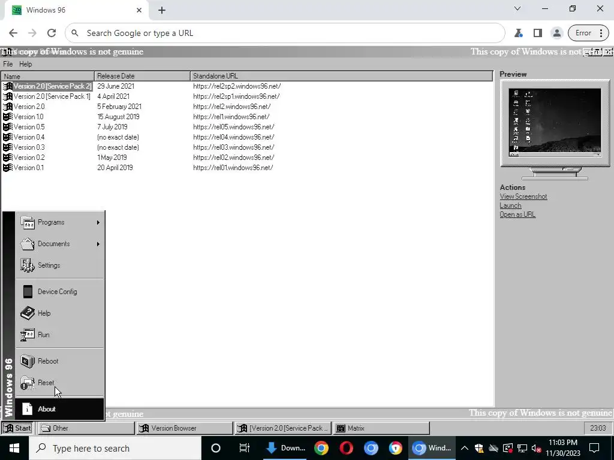614x460 pixels.
Task: Click the icon beside Version 2.0 row
Action: click(7, 107)
